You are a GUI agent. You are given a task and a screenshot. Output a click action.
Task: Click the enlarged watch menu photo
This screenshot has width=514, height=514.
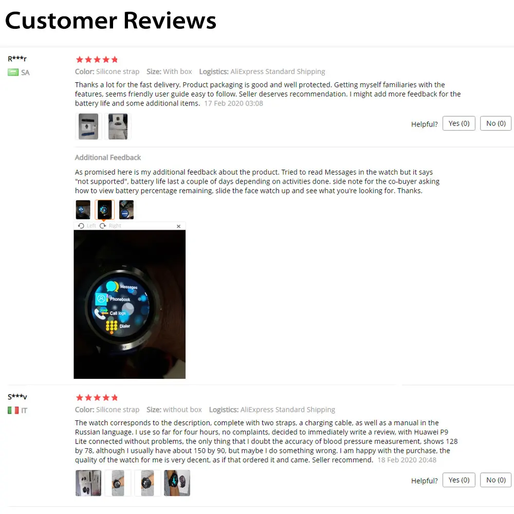(x=130, y=304)
